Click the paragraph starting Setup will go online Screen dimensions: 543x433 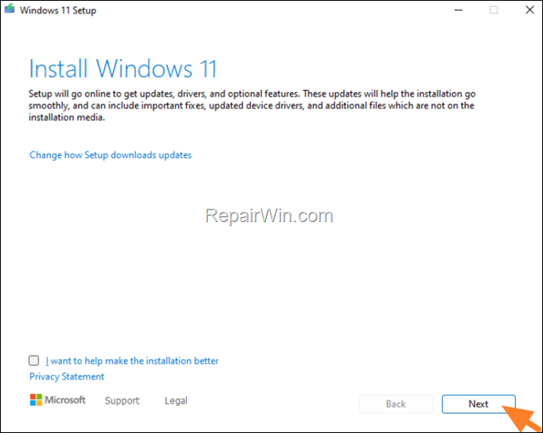252,106
